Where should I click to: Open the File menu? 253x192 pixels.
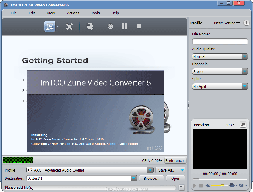click(x=14, y=13)
